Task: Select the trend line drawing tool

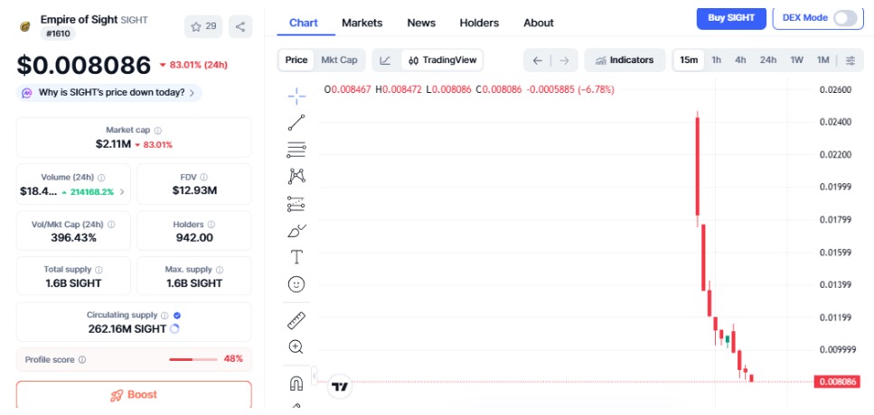Action: coord(296,123)
